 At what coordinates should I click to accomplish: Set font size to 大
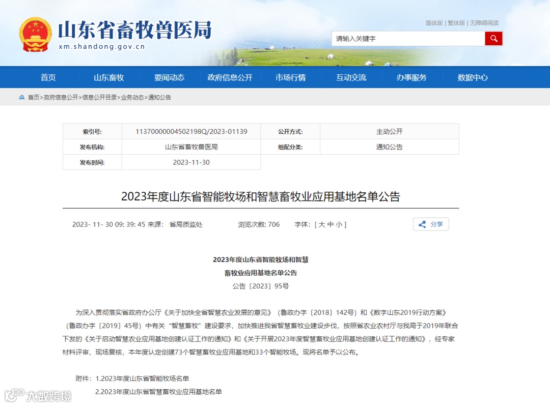pyautogui.click(x=322, y=224)
